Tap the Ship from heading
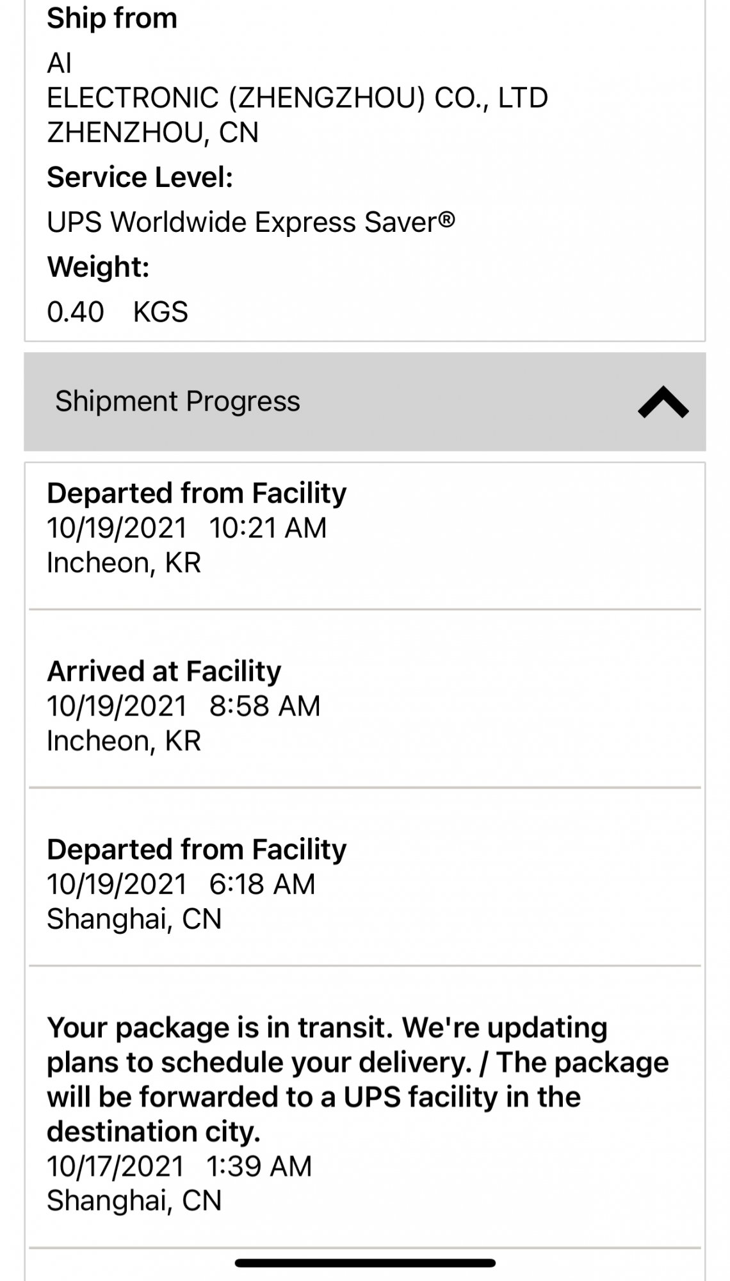Image resolution: width=730 pixels, height=1281 pixels. click(x=112, y=18)
